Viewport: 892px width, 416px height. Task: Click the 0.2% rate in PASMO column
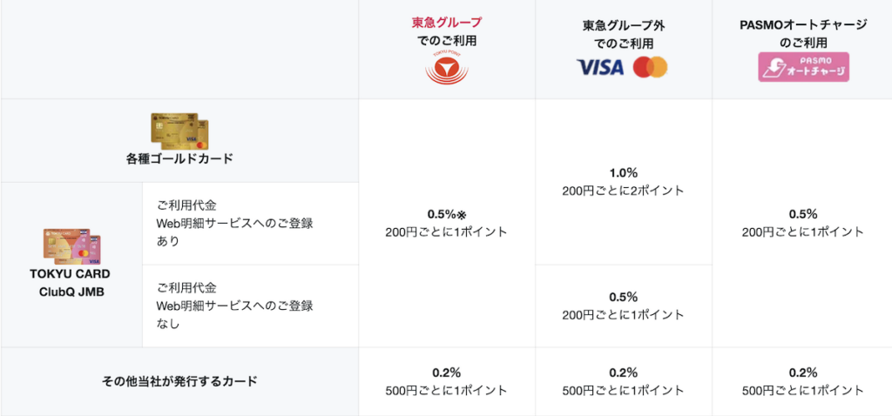802,372
